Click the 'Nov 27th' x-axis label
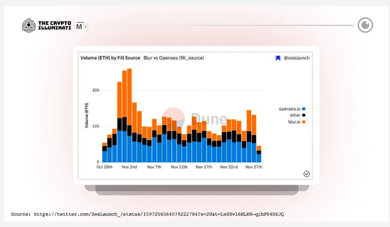This screenshot has height=227, width=390. coord(254,167)
